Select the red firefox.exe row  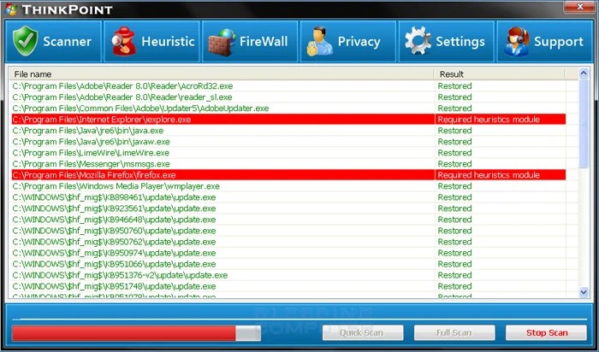pos(288,175)
